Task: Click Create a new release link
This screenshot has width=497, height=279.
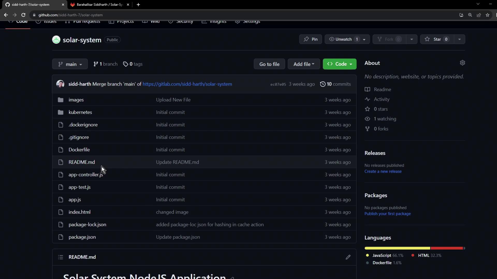Action: point(383,171)
